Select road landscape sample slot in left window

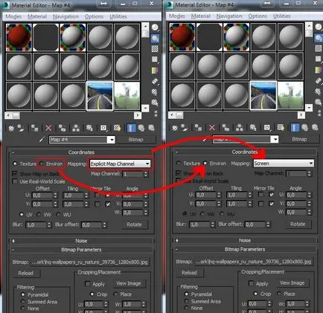[x=100, y=96]
